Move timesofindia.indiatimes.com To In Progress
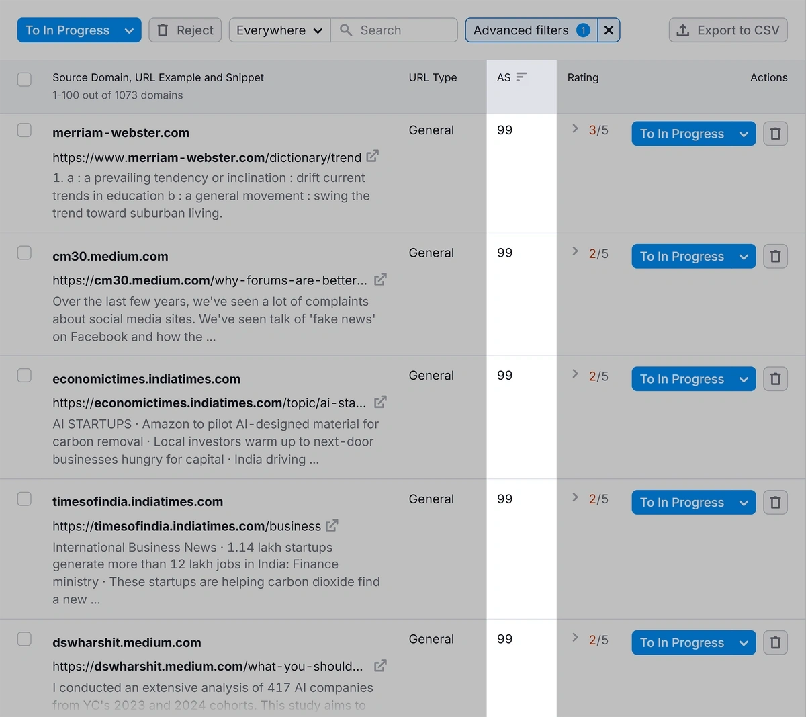Image resolution: width=806 pixels, height=717 pixels. 682,503
